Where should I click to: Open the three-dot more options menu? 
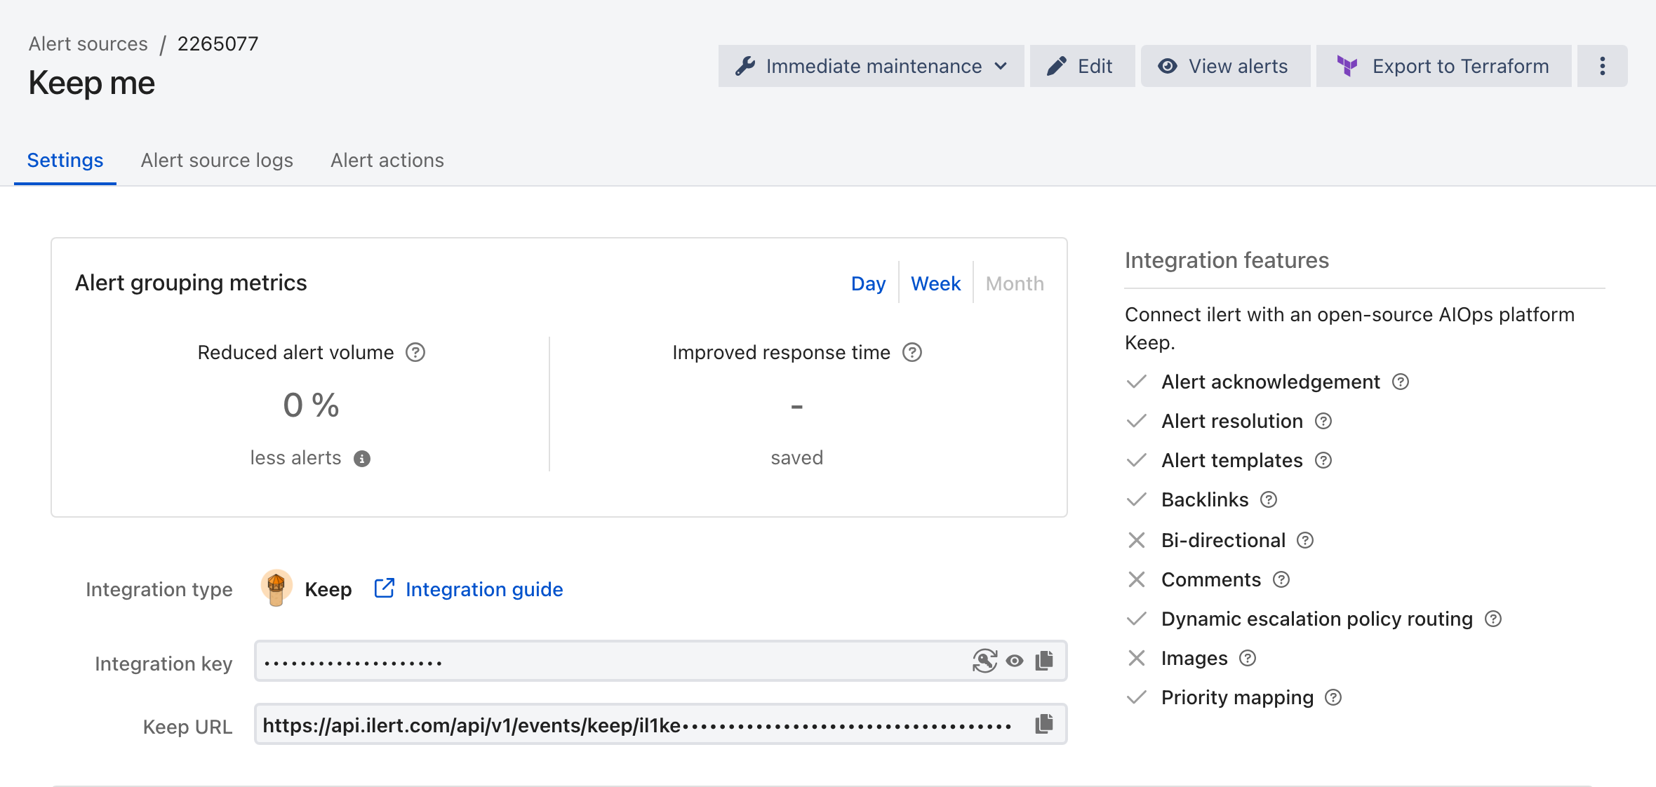click(x=1602, y=66)
